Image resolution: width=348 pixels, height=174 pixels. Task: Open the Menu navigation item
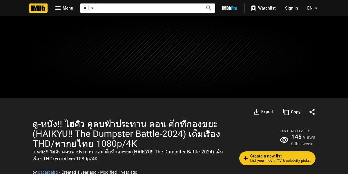coord(64,8)
